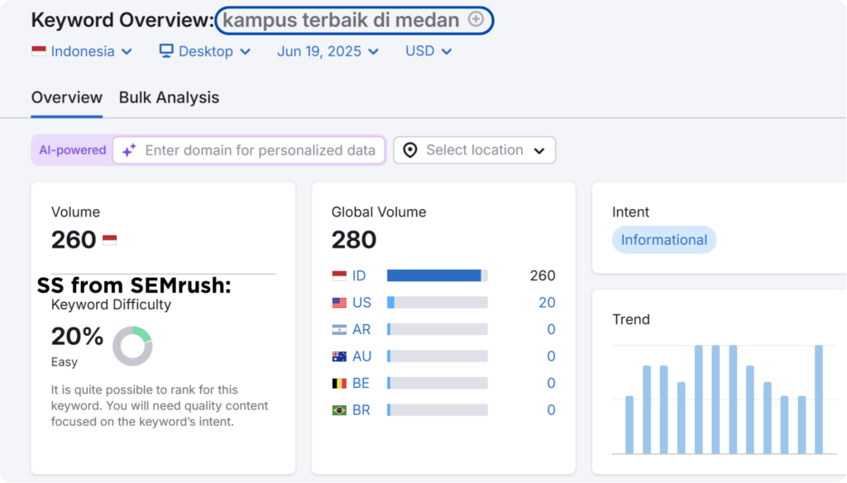Expand the Select location dropdown

474,151
